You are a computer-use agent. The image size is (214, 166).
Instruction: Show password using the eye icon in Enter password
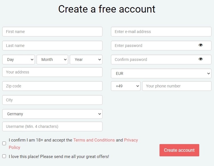pos(201,45)
